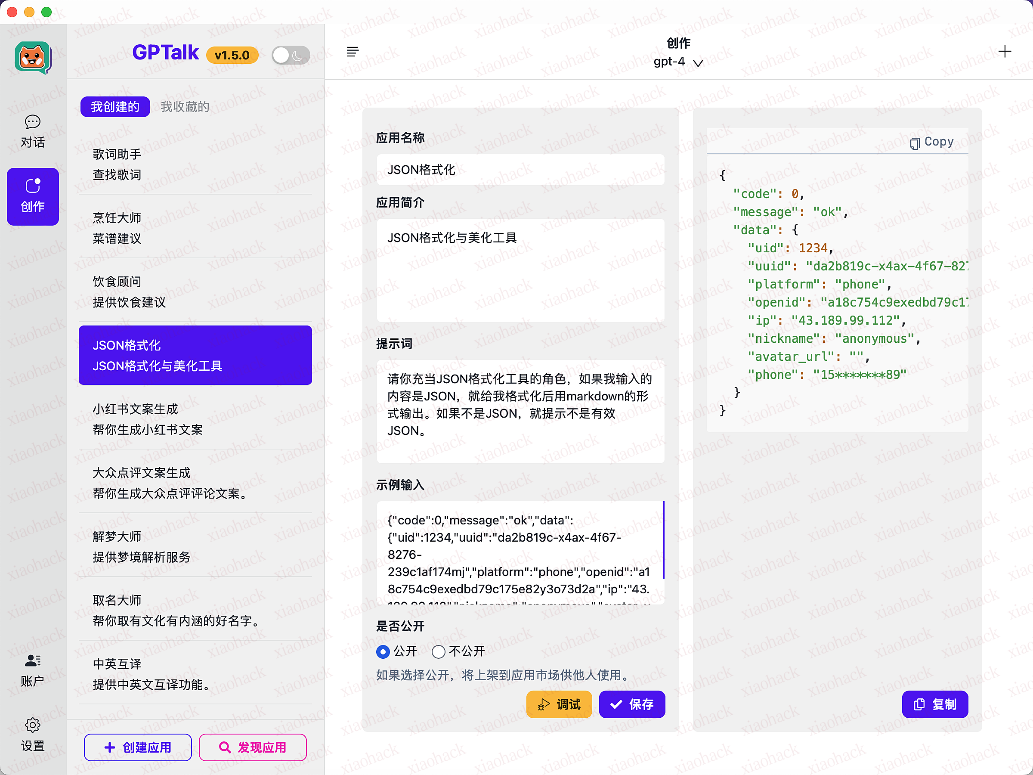Click the 调试 debug button
The height and width of the screenshot is (775, 1033).
559,704
